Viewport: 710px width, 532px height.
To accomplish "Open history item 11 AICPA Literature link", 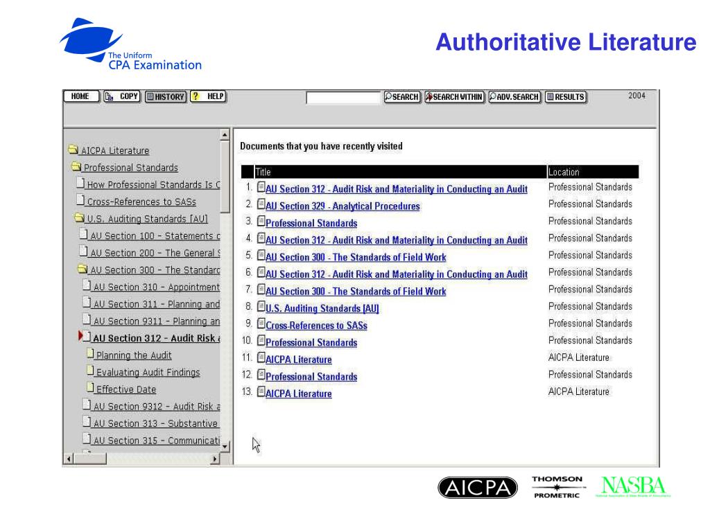I will (299, 360).
